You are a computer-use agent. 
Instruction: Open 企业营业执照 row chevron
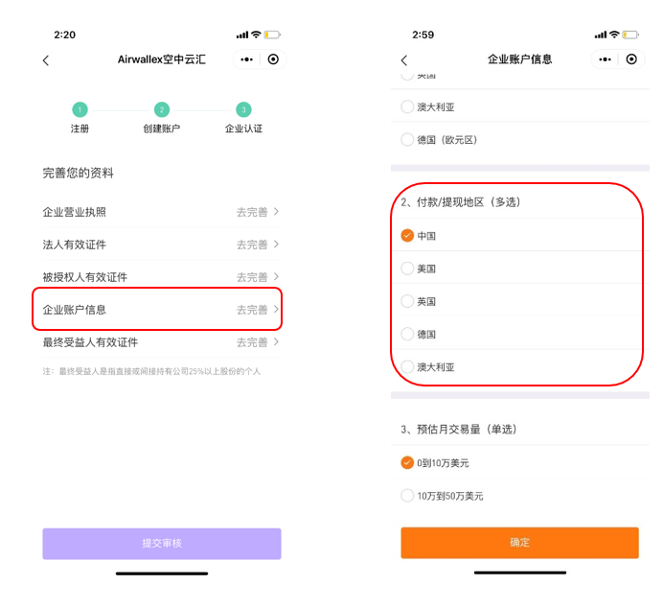(276, 211)
